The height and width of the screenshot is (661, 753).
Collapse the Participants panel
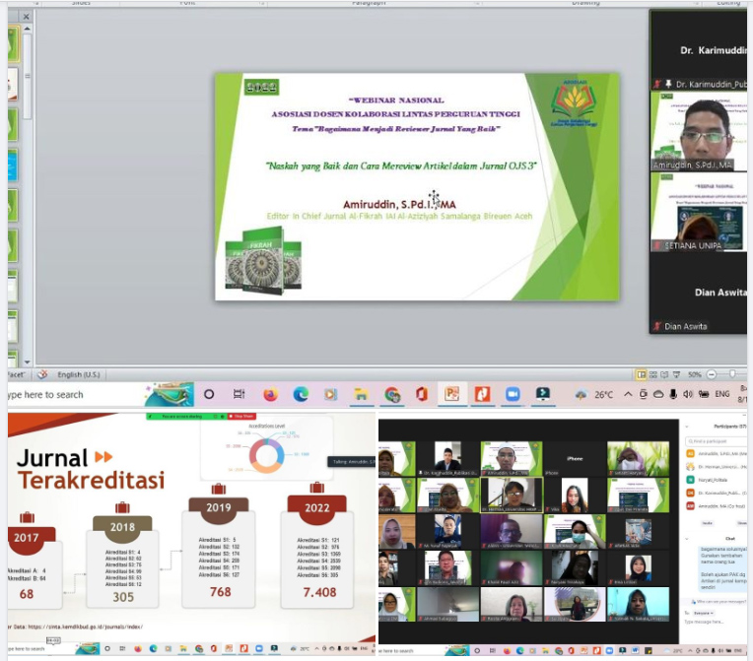[689, 426]
